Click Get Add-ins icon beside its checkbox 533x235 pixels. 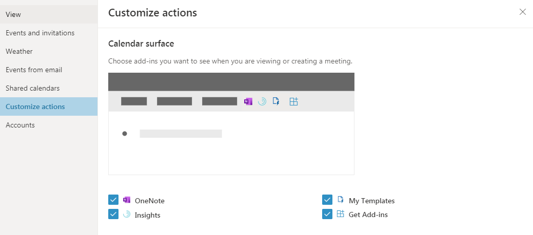(x=341, y=215)
